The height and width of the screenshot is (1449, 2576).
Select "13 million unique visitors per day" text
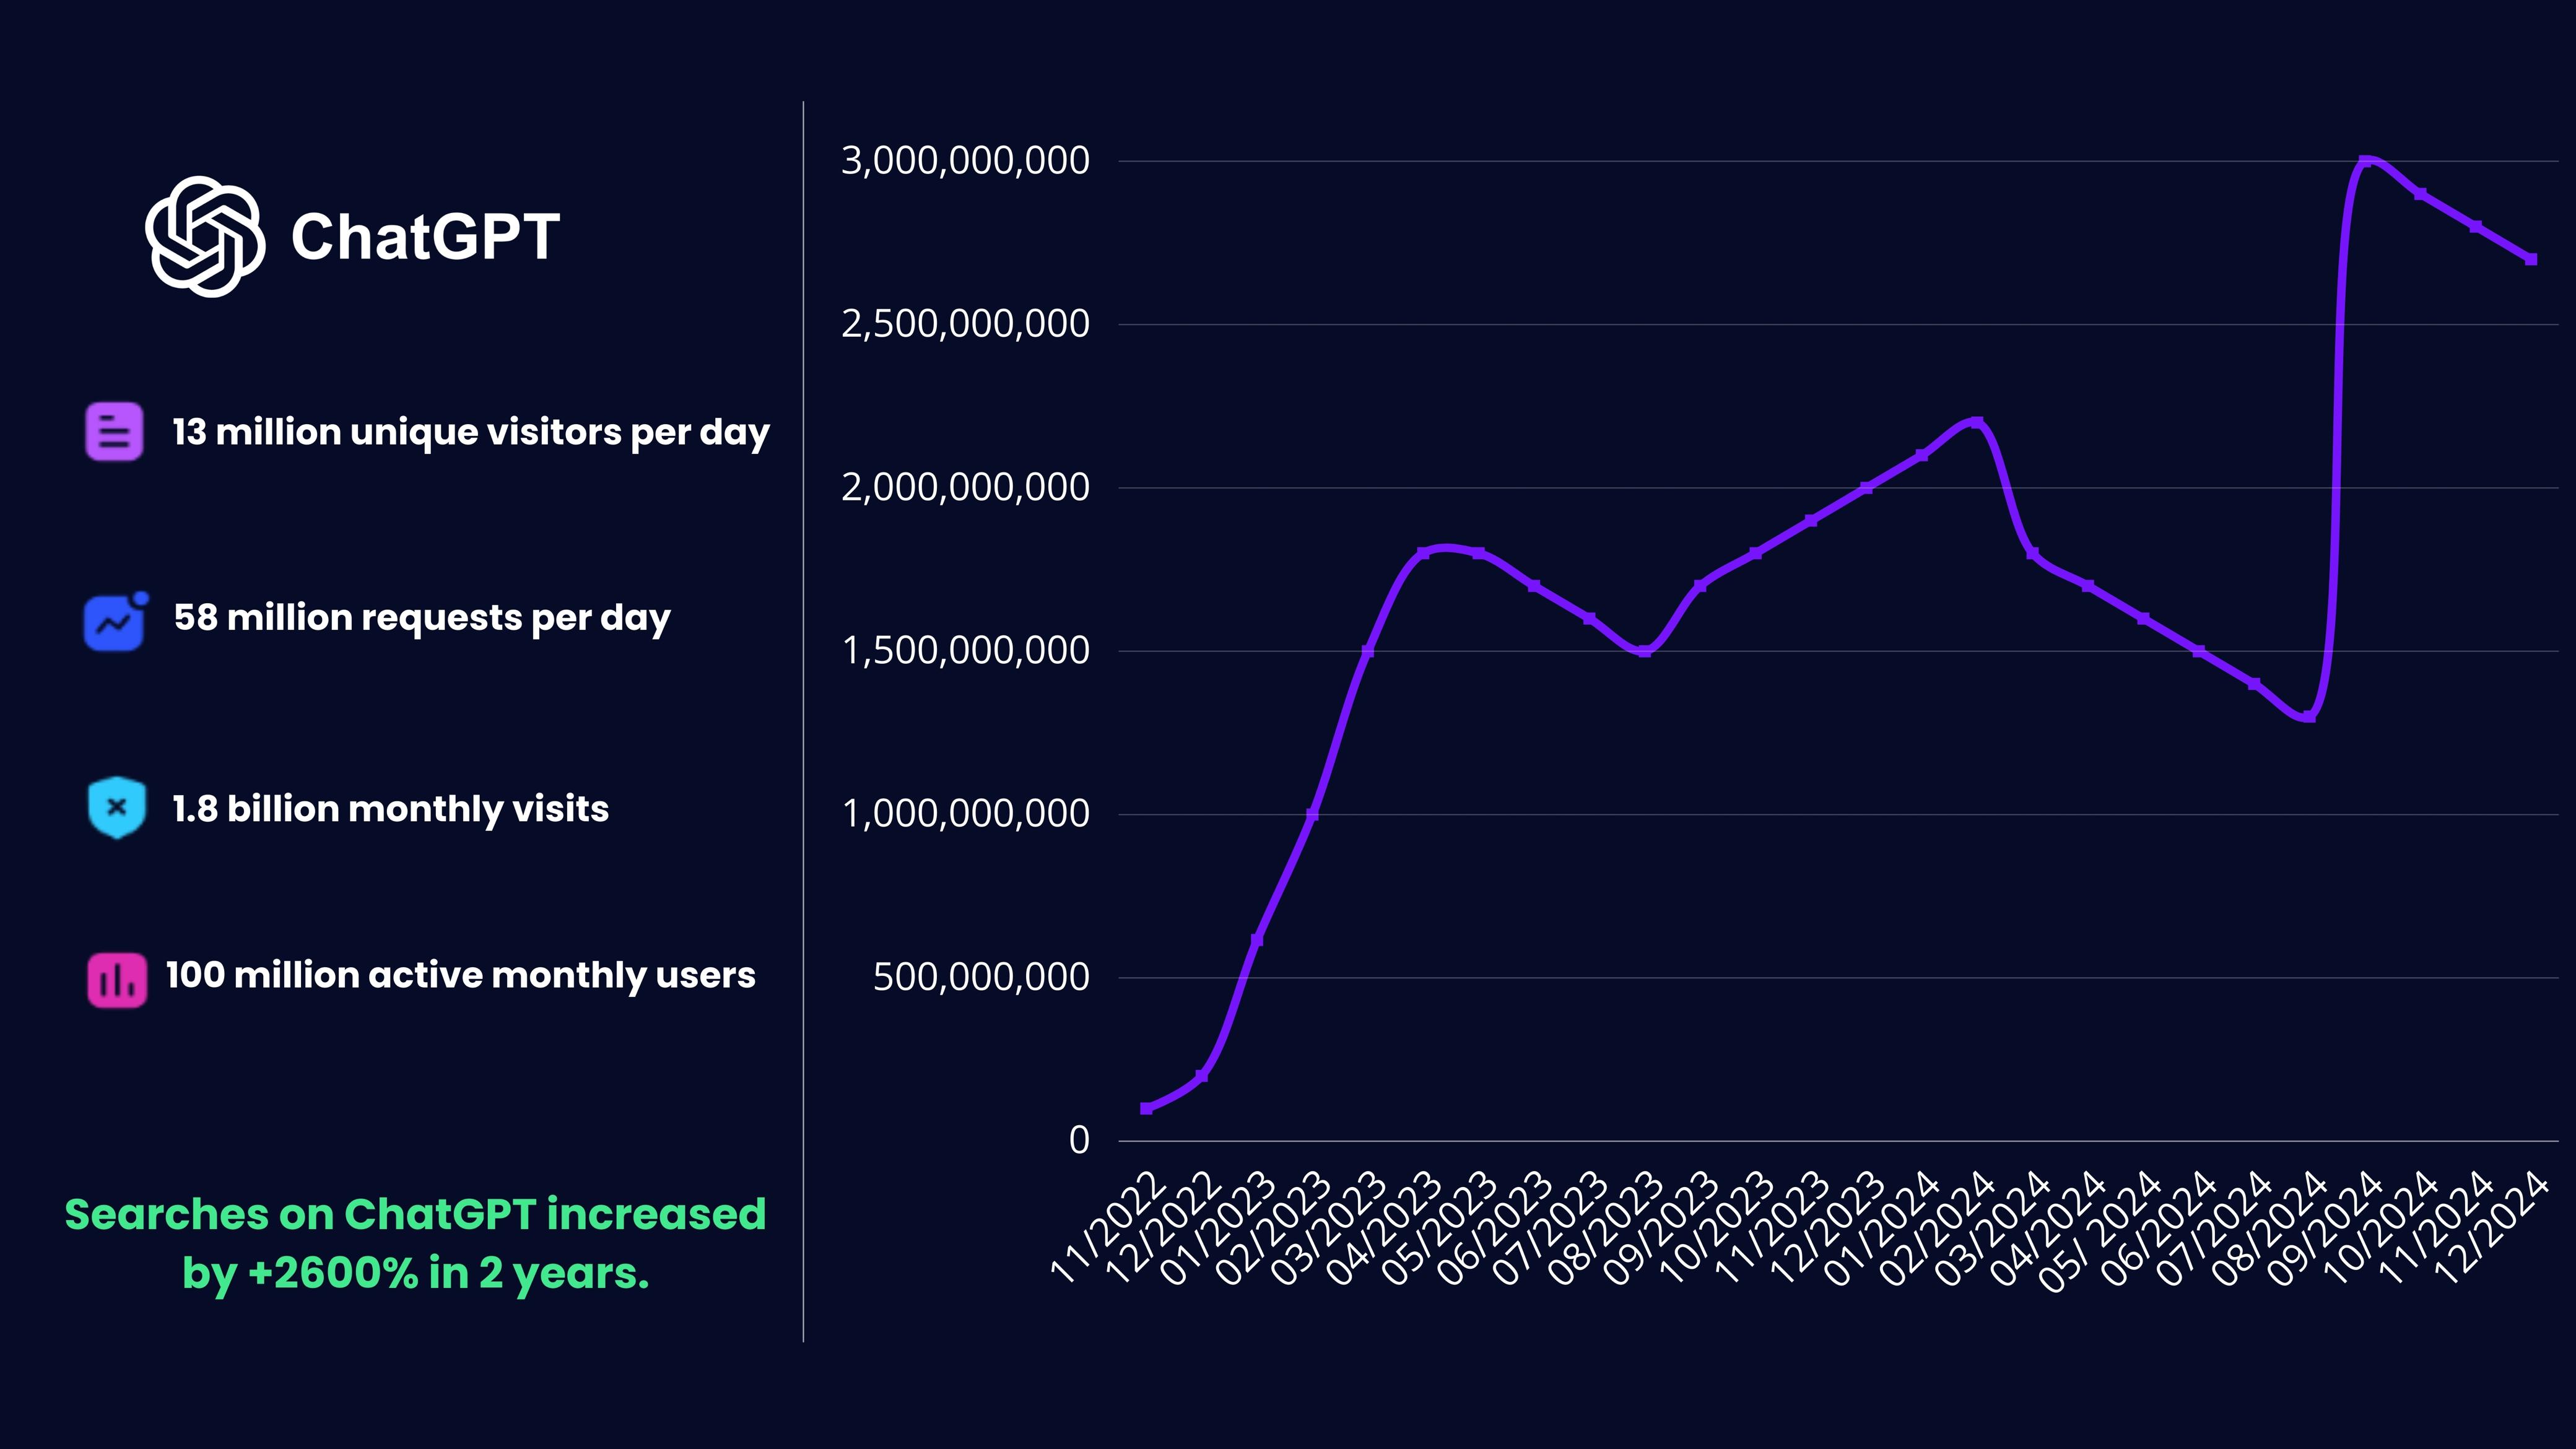pyautogui.click(x=471, y=433)
